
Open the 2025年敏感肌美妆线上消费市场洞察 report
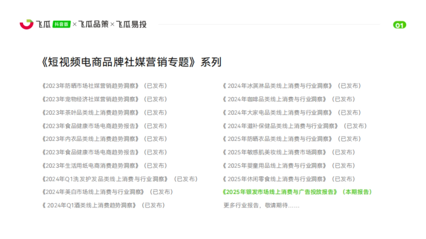click(x=275, y=152)
